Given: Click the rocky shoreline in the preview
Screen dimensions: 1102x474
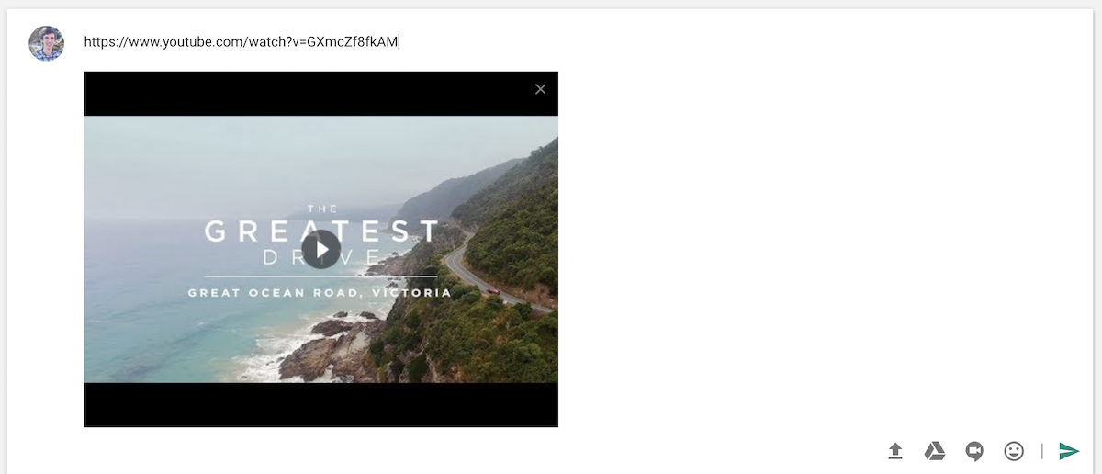Looking at the screenshot, I should (331, 347).
